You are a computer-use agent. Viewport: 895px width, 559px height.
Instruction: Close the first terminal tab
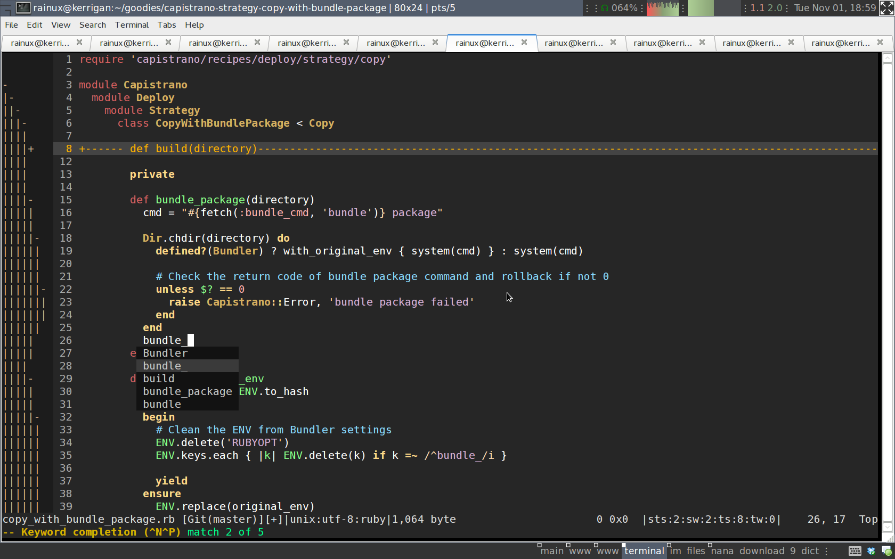point(79,42)
